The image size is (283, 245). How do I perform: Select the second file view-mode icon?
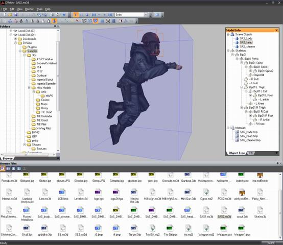pyautogui.click(x=8, y=168)
